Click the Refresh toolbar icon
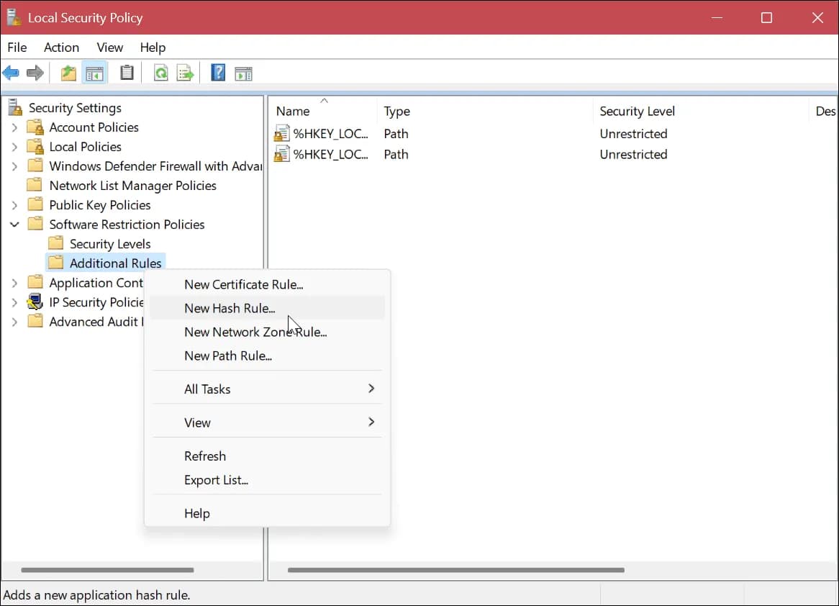Screen dimensions: 839x606 (161, 73)
